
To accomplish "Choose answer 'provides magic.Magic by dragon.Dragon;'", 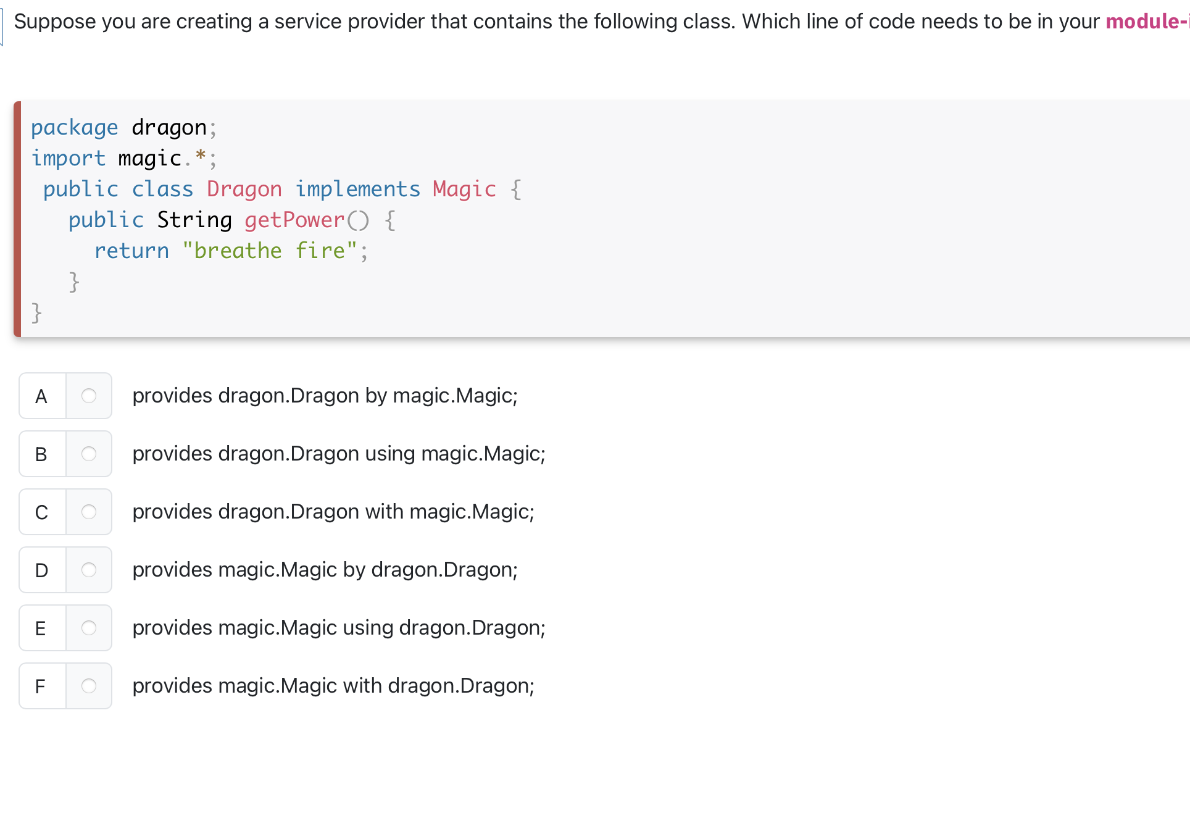I will pyautogui.click(x=325, y=570).
